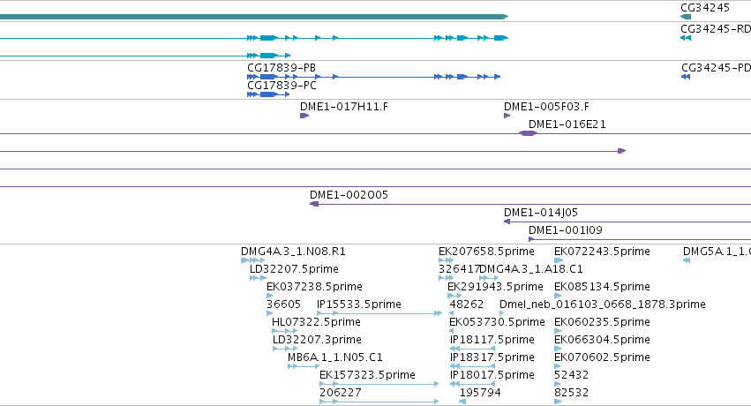
Task: Click the DME1-016E21 label
Action: click(x=567, y=124)
